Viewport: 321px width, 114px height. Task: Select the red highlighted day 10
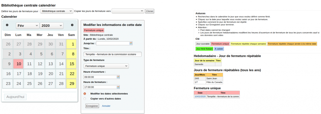[18, 64]
